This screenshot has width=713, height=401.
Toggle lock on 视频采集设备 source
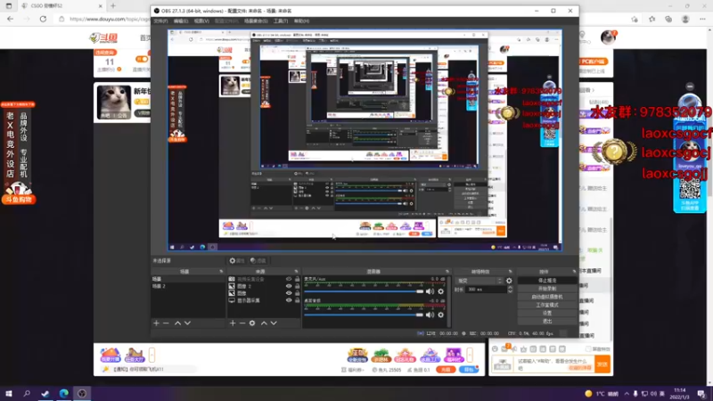[x=297, y=279]
